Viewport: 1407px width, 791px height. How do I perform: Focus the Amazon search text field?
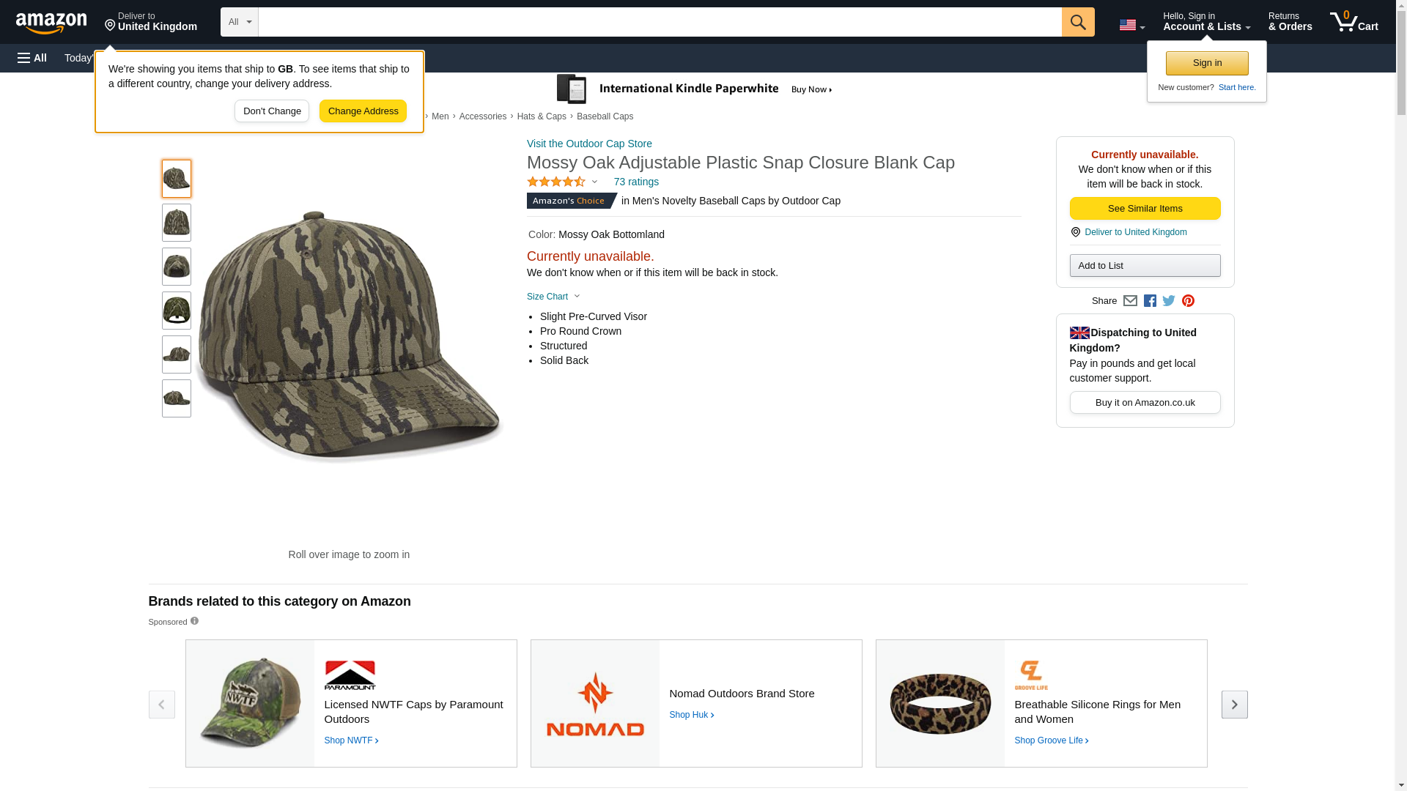point(660,22)
